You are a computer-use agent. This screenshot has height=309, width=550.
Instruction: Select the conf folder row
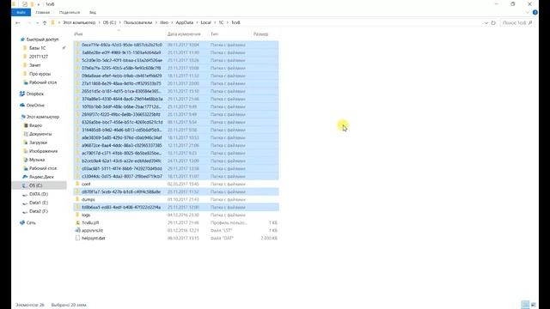pos(176,184)
